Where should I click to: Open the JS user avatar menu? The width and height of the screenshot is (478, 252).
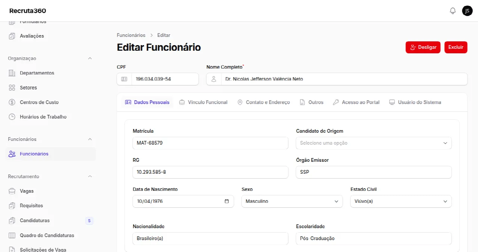coord(467,11)
